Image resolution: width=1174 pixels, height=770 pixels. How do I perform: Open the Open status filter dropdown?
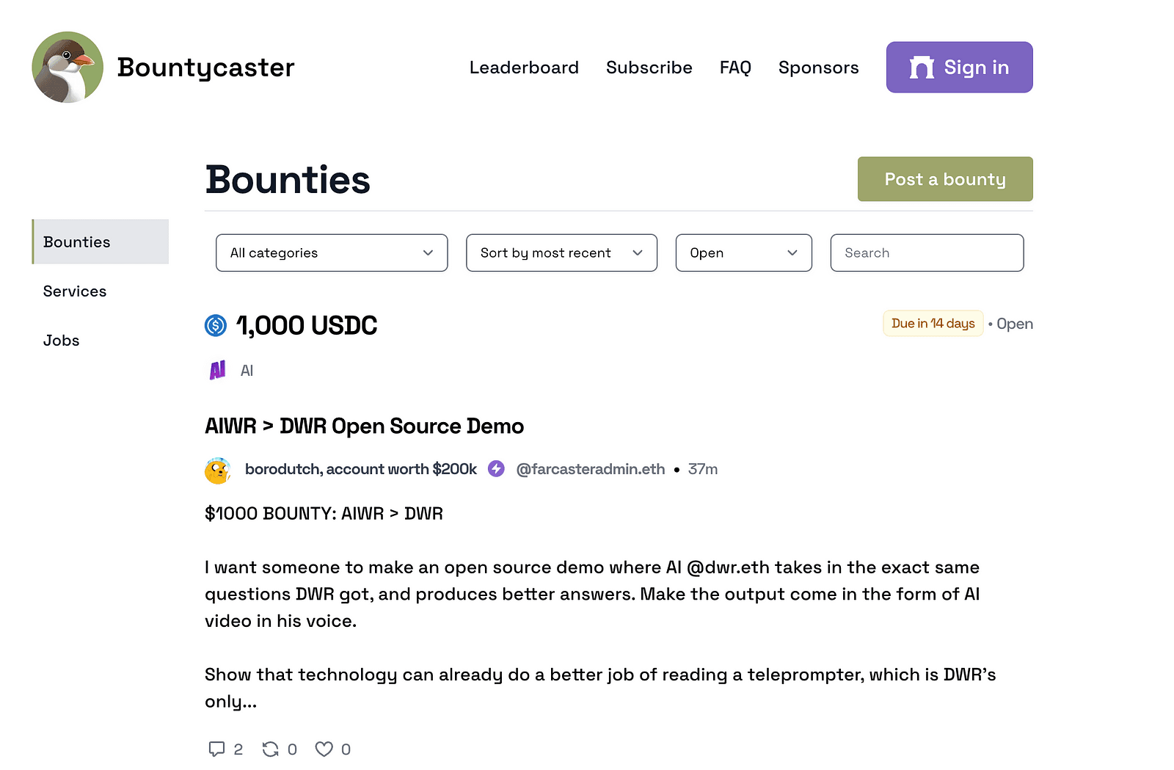point(743,253)
